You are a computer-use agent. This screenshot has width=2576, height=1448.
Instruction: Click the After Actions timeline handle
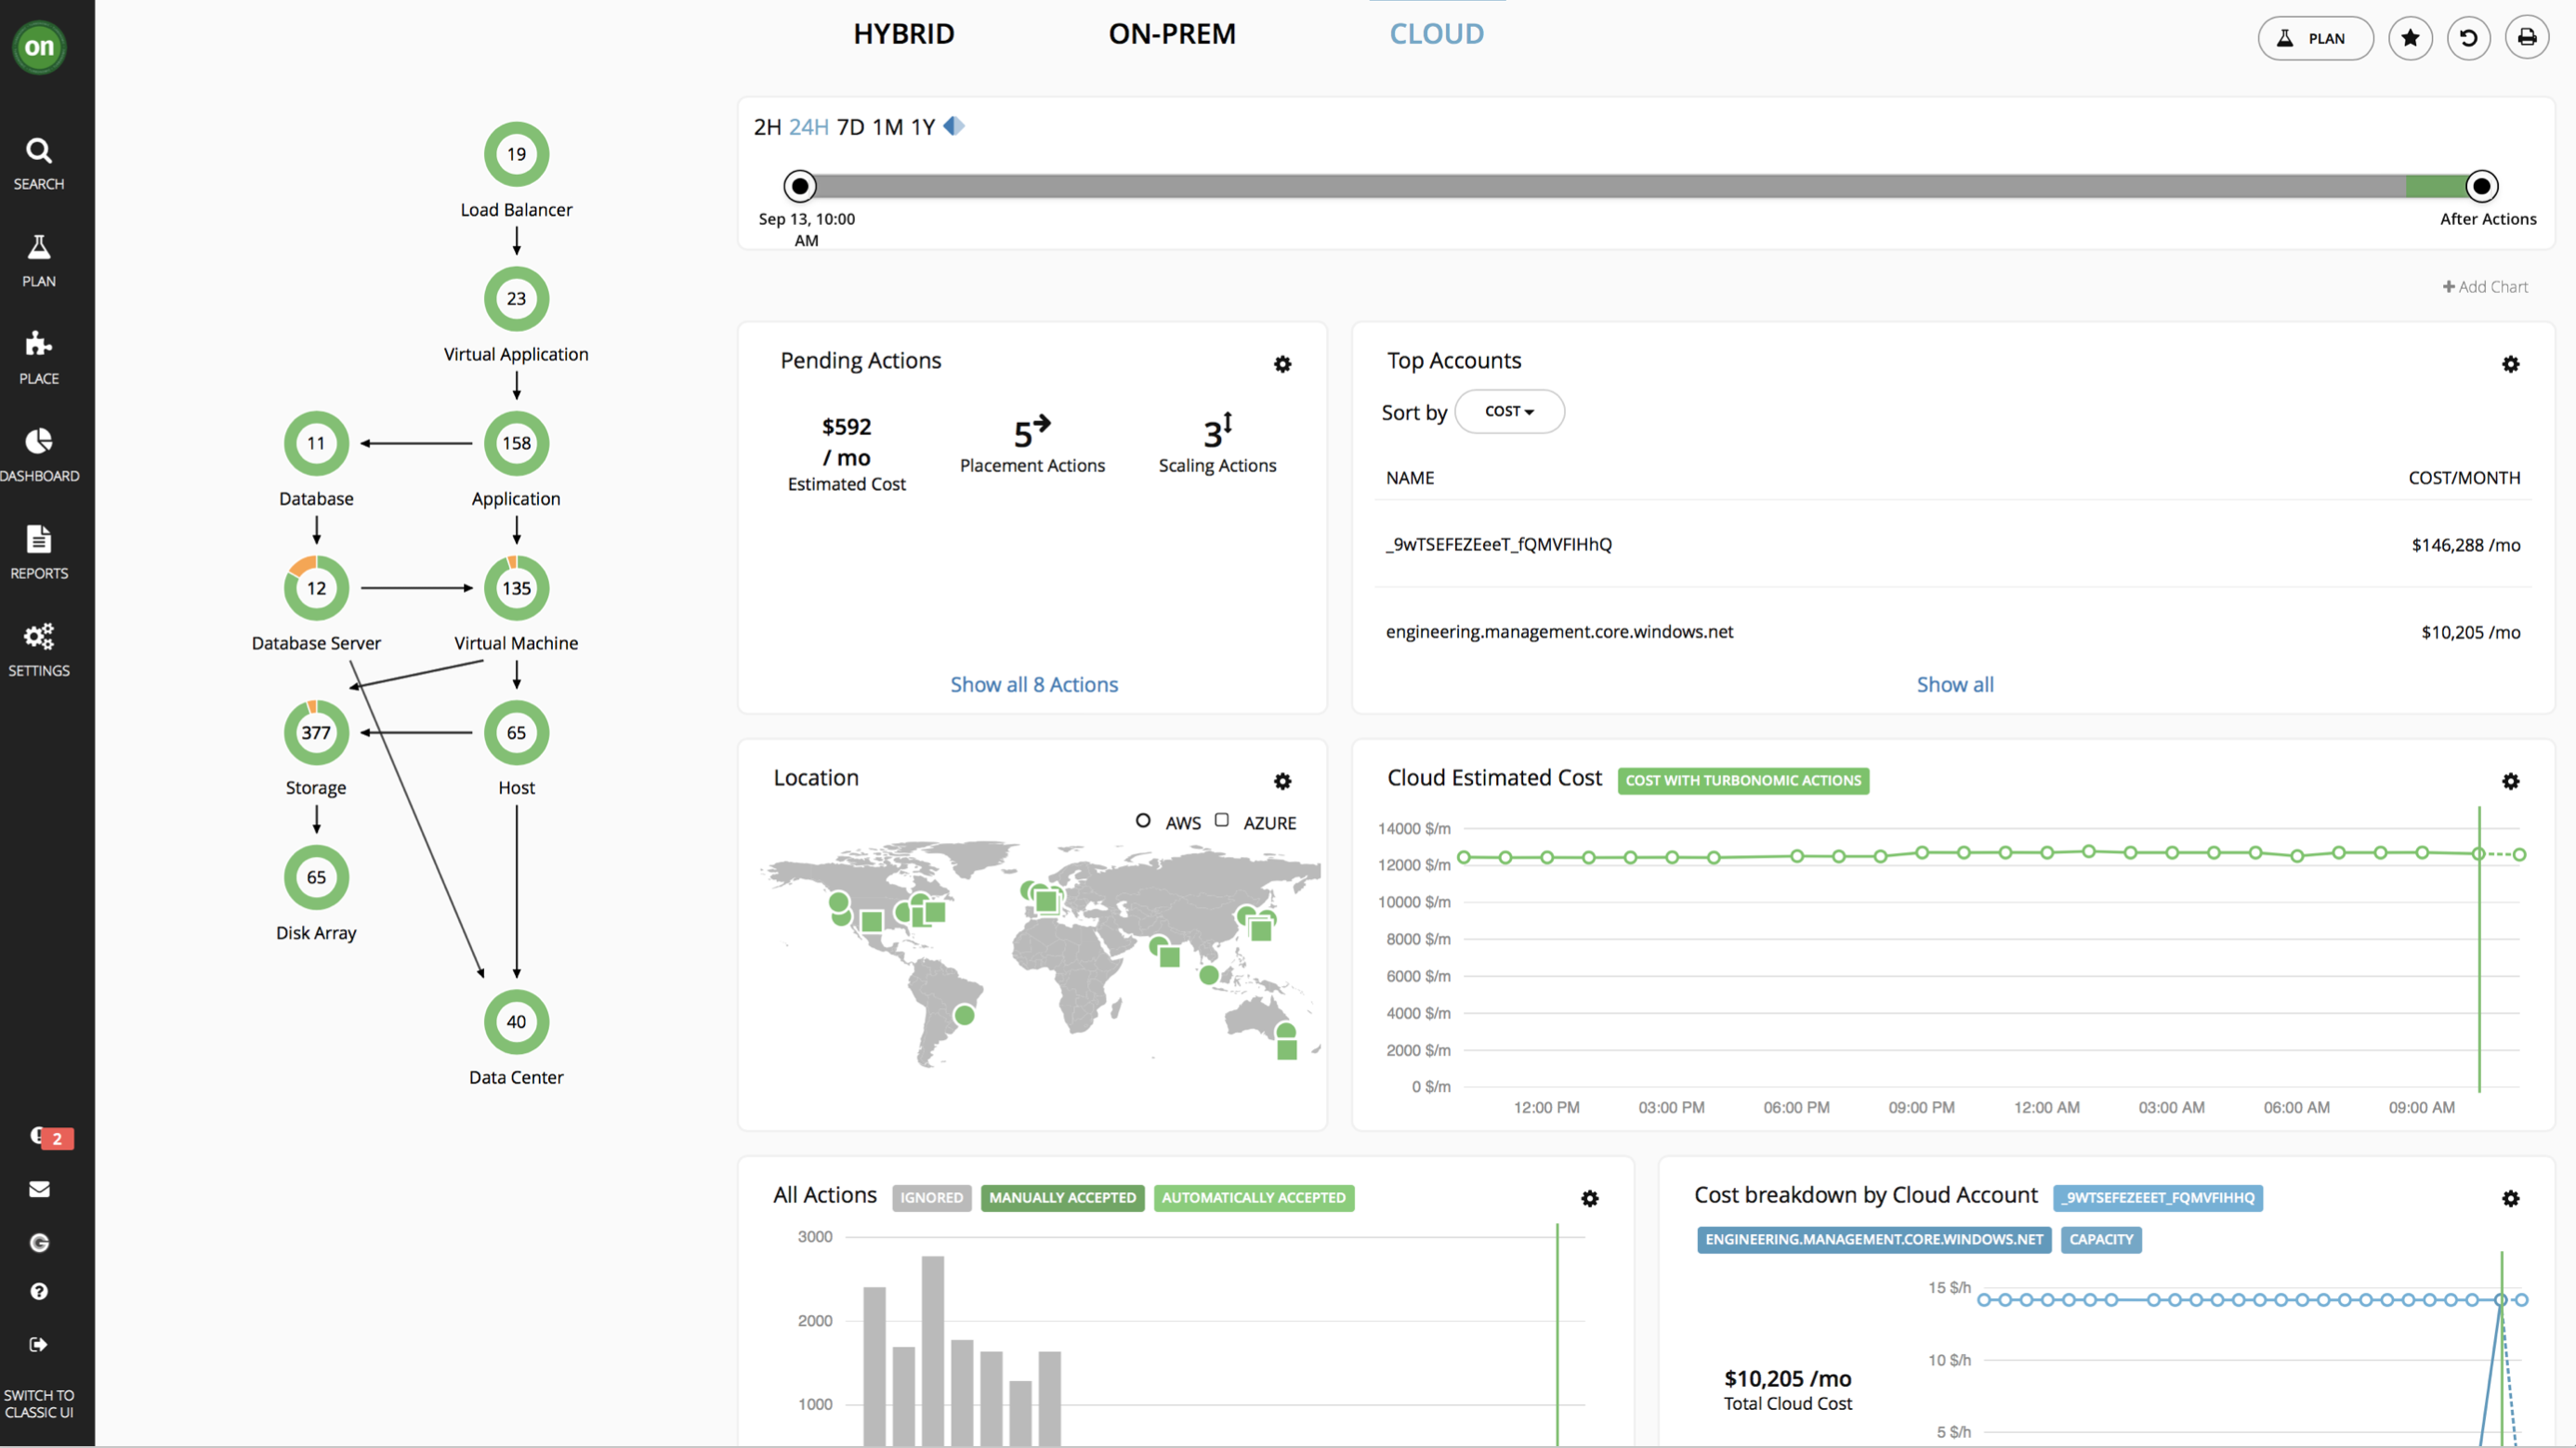[2481, 186]
